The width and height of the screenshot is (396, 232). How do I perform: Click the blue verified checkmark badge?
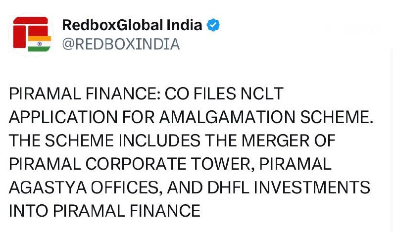(213, 25)
